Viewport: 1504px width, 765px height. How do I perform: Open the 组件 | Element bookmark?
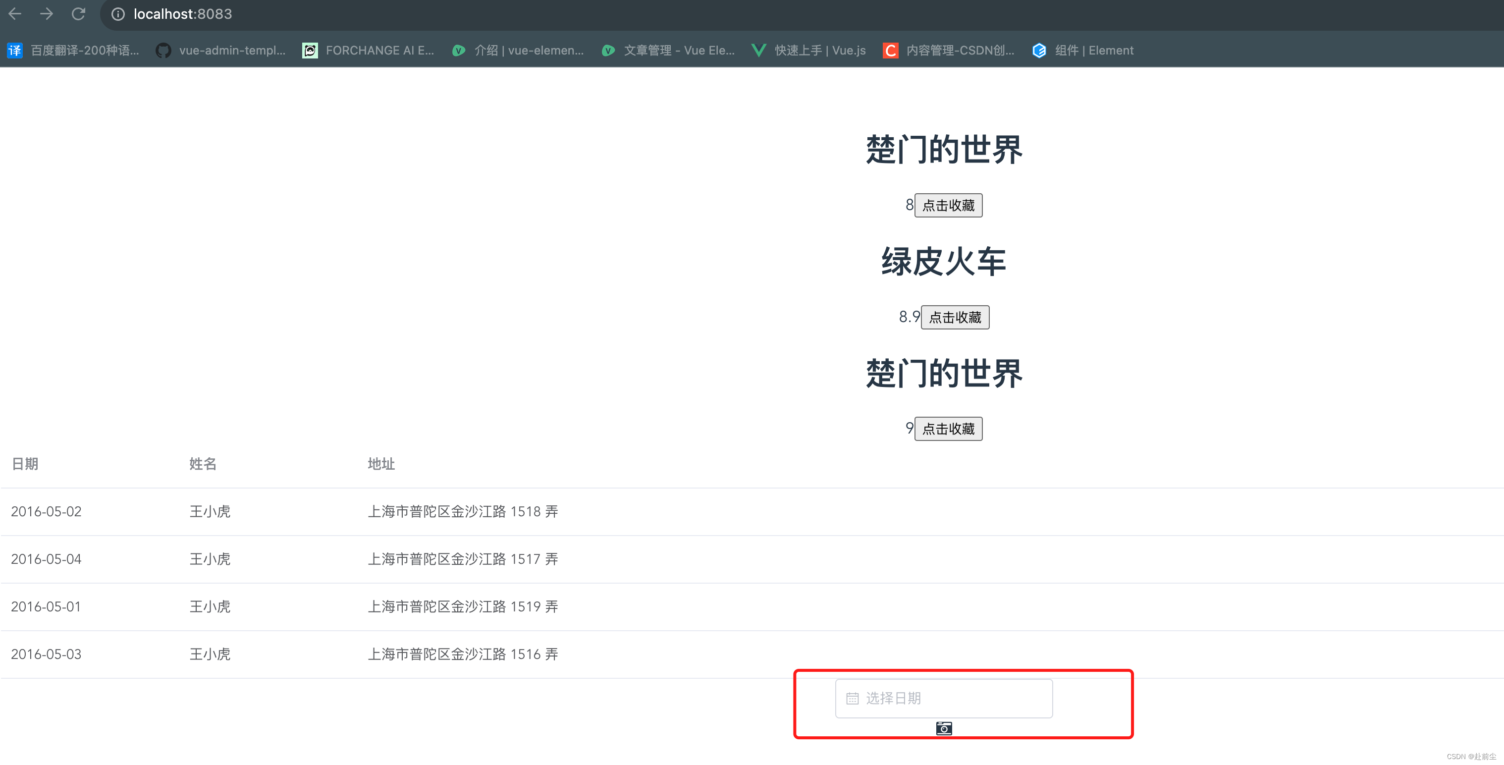[x=1083, y=50]
